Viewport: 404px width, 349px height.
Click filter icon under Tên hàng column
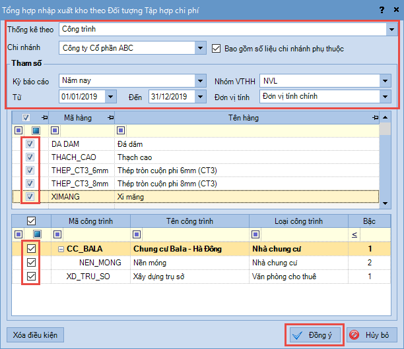pos(121,130)
